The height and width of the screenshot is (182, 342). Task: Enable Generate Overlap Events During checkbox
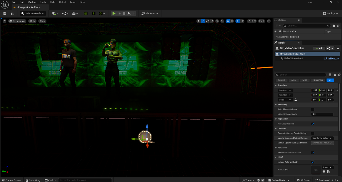tap(313, 133)
